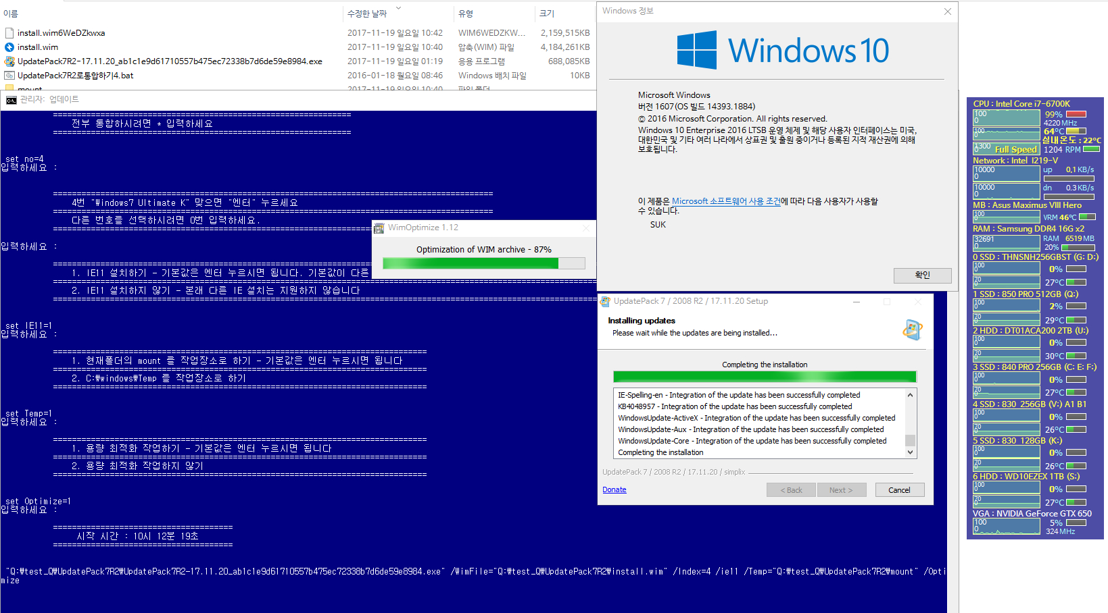Image resolution: width=1108 pixels, height=613 pixels.
Task: Click the disabled Back button
Action: [x=791, y=490]
